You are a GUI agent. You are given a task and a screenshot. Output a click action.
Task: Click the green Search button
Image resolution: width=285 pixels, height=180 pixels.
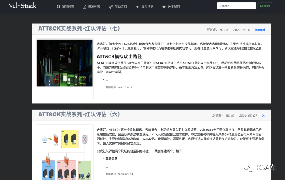click(265, 6)
